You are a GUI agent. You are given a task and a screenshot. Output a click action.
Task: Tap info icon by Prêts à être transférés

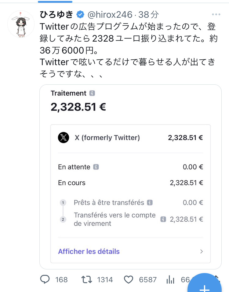(150, 202)
